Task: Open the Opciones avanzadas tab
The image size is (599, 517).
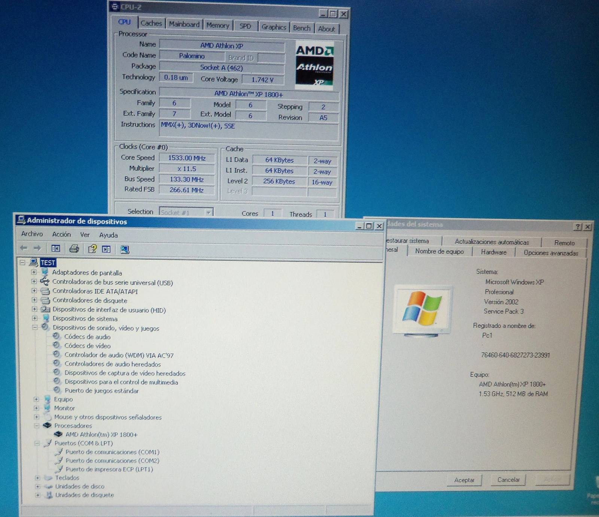Action: (551, 253)
